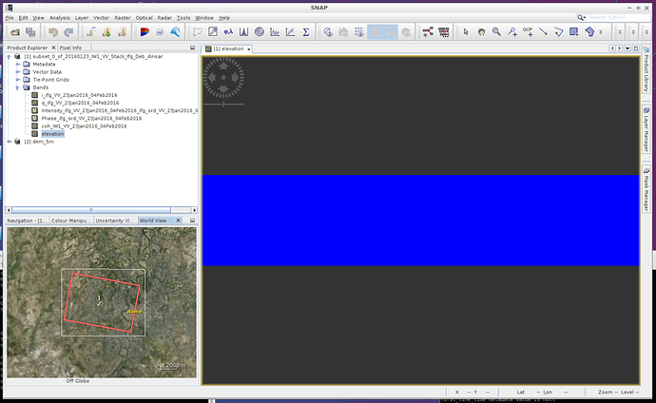Toggle the GCP overlay icon
Viewport: 656px width, 403px height.
(391, 31)
